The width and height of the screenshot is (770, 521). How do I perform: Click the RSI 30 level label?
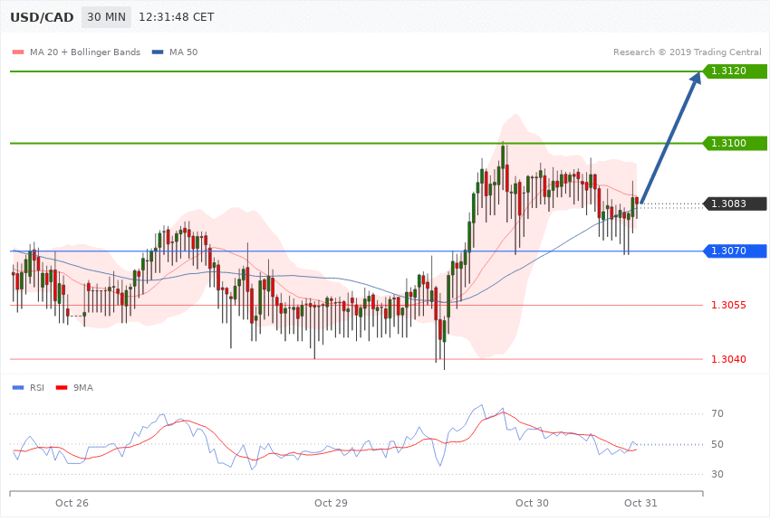[717, 475]
